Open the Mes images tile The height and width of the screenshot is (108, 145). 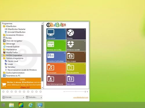pyautogui.click(x=76, y=57)
